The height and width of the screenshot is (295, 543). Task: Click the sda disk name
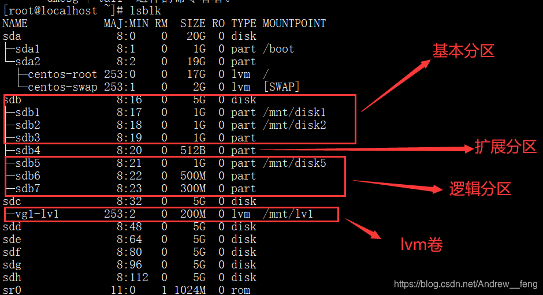[x=12, y=36]
